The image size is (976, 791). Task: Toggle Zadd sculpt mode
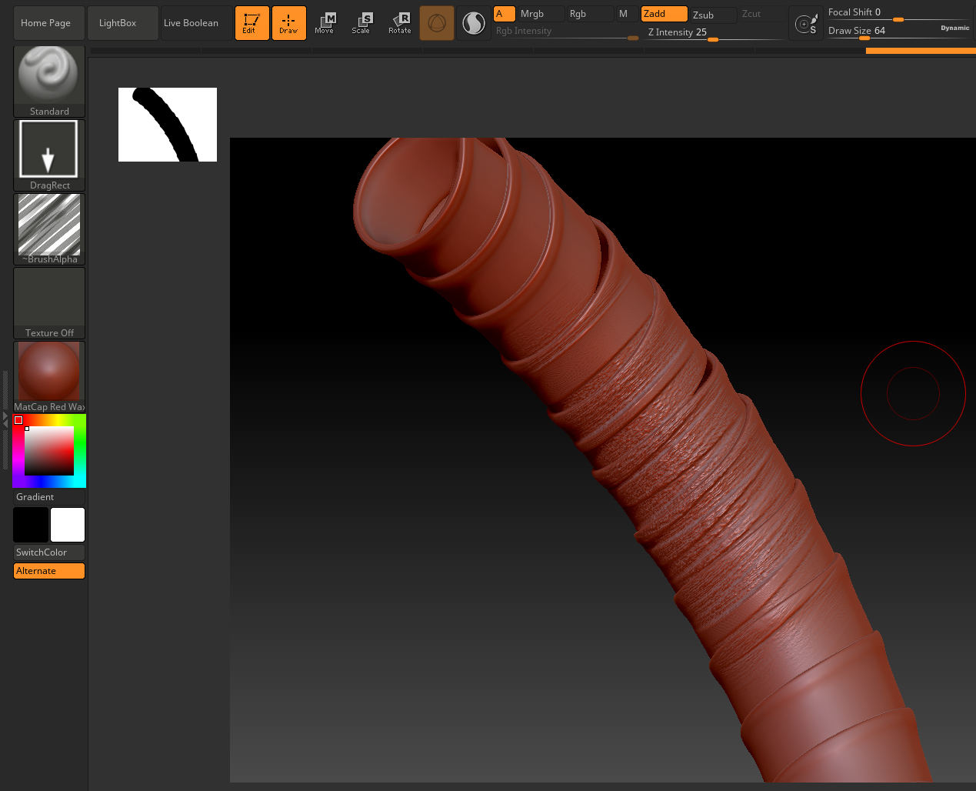pyautogui.click(x=664, y=14)
